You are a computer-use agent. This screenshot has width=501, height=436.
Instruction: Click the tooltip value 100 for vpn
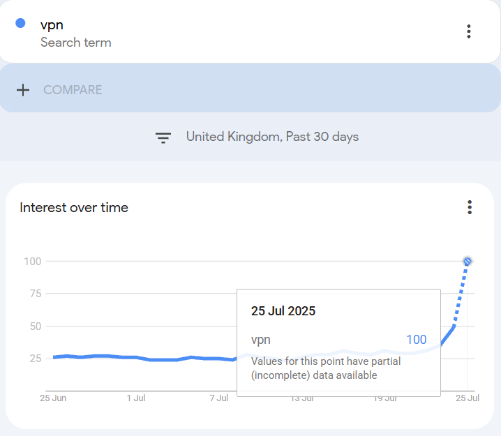417,340
